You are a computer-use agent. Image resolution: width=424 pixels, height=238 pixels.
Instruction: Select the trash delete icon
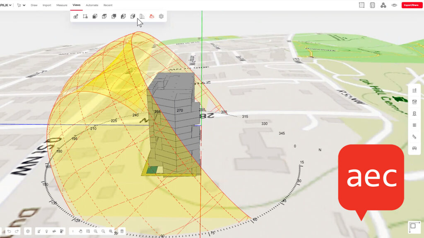[121, 231]
